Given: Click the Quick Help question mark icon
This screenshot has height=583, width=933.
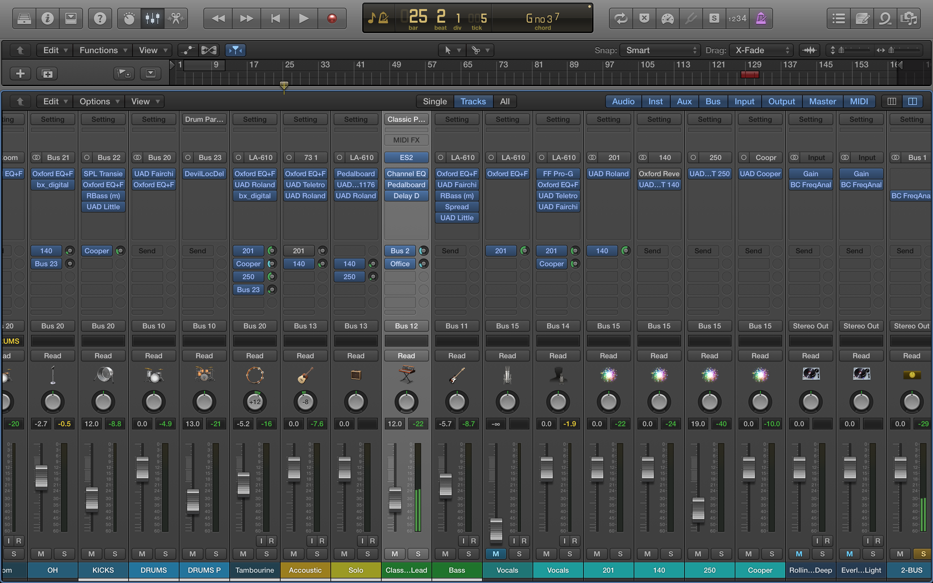Looking at the screenshot, I should (100, 18).
